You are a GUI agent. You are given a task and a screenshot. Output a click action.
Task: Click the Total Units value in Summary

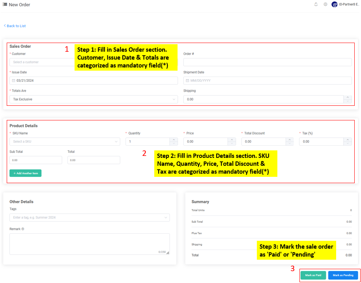tap(351, 210)
